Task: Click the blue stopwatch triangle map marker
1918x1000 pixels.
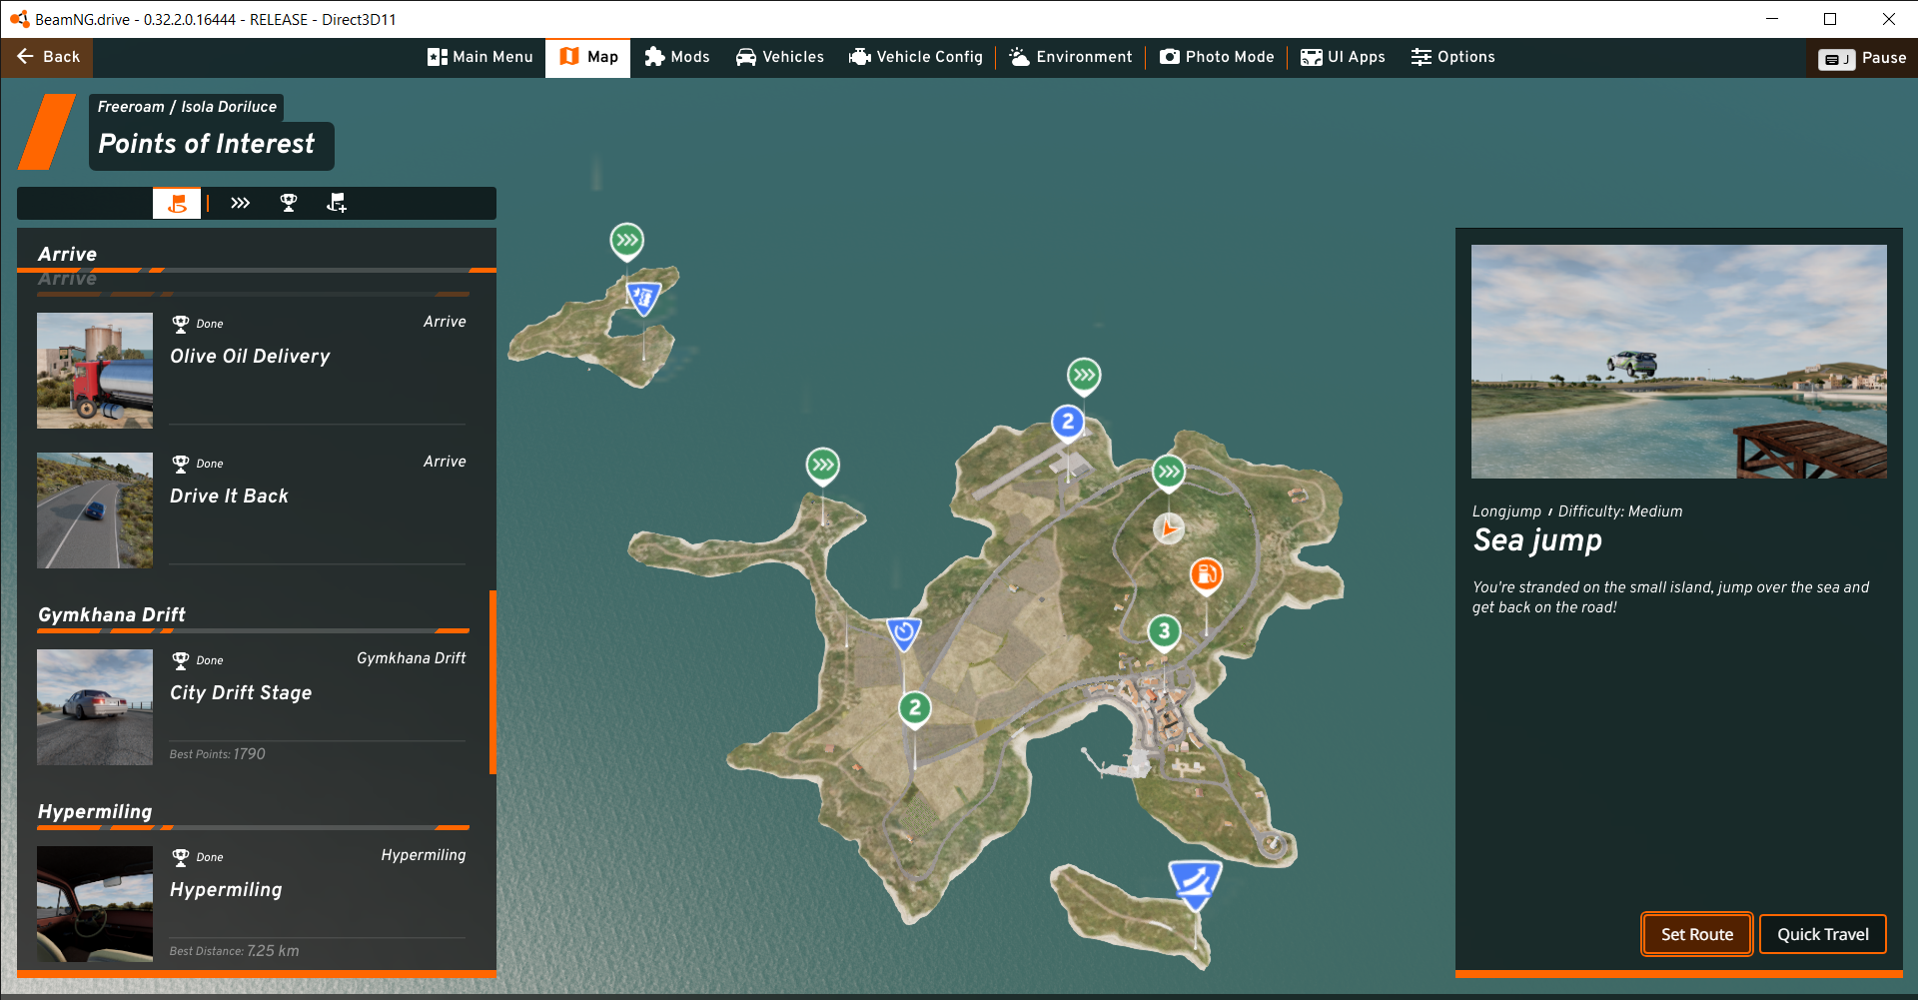Action: click(904, 633)
